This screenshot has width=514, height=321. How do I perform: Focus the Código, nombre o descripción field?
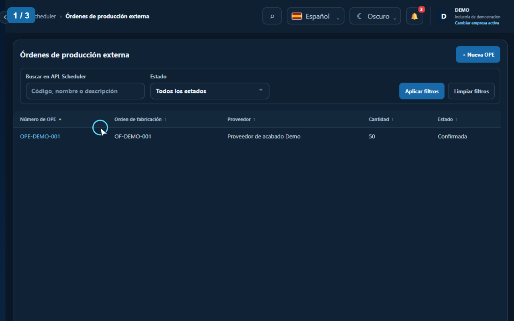85,91
